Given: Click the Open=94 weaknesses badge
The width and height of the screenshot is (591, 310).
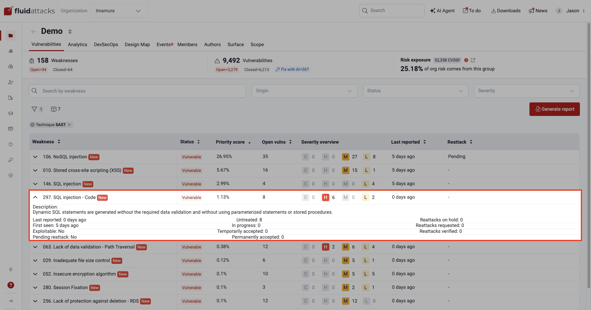Looking at the screenshot, I should (38, 70).
